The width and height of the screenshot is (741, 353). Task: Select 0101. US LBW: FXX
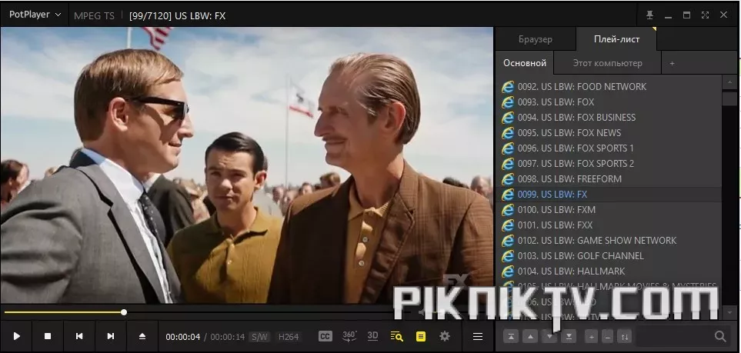tap(609, 225)
